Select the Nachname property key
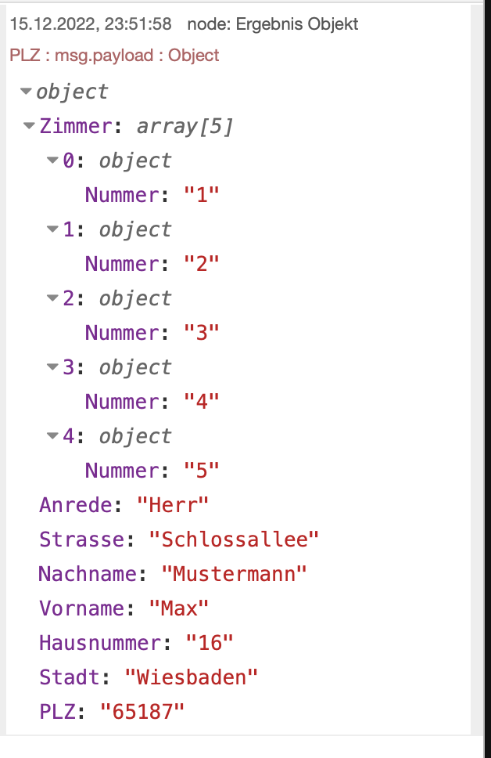 tap(88, 574)
